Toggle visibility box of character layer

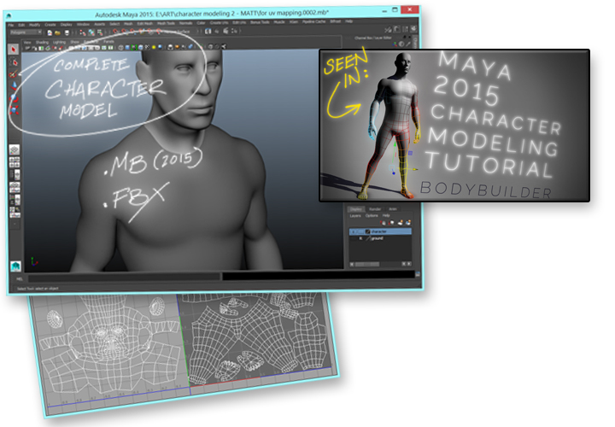pos(353,231)
